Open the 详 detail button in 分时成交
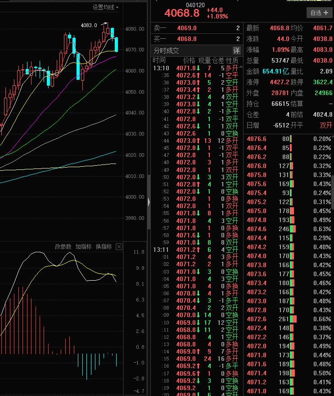 (x=236, y=50)
